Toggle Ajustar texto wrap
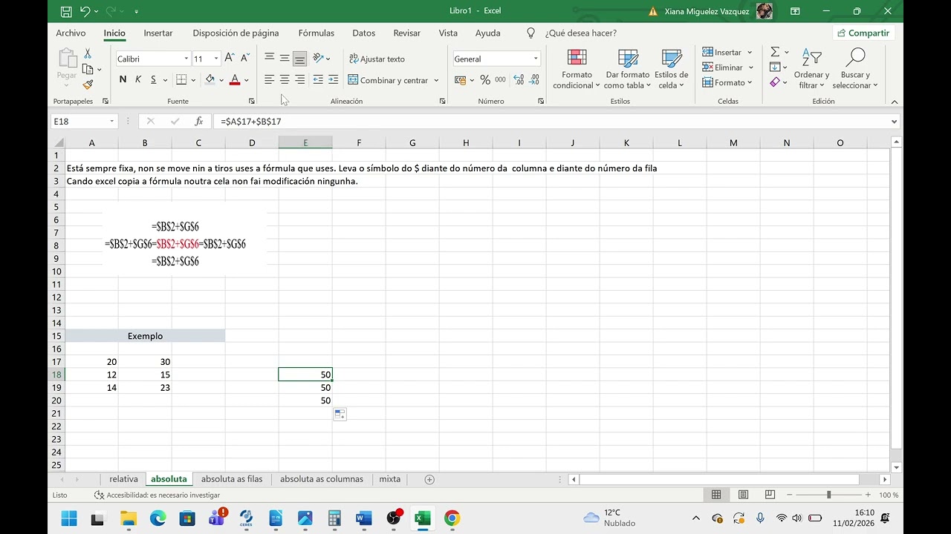The height and width of the screenshot is (534, 951). coord(377,59)
